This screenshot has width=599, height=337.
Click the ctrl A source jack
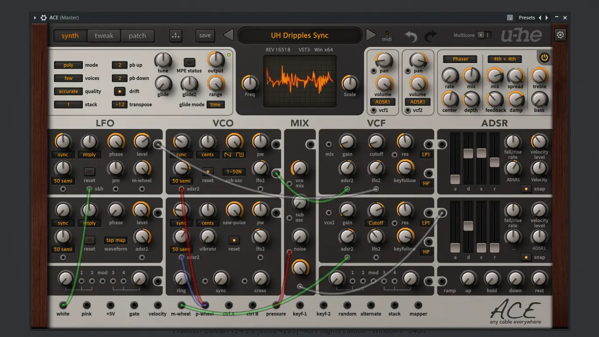[229, 305]
